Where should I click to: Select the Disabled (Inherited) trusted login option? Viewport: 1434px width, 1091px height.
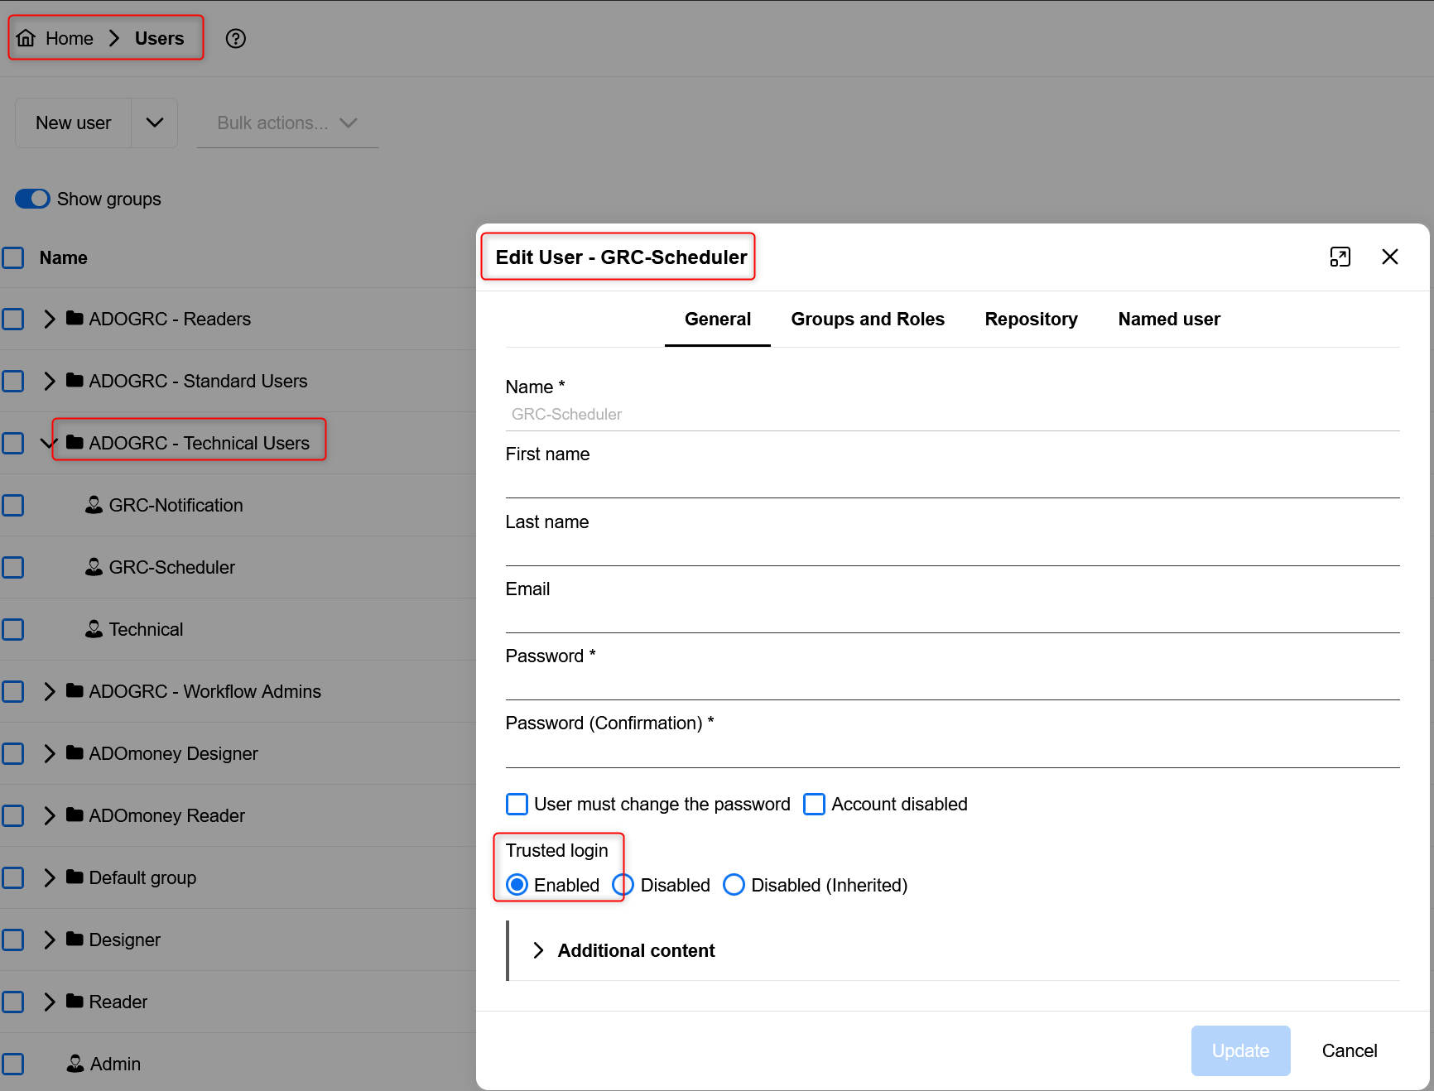734,885
